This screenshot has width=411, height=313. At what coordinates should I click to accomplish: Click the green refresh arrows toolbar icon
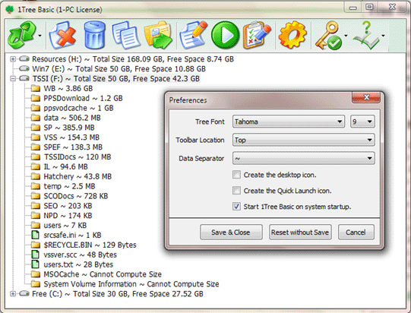click(x=21, y=36)
